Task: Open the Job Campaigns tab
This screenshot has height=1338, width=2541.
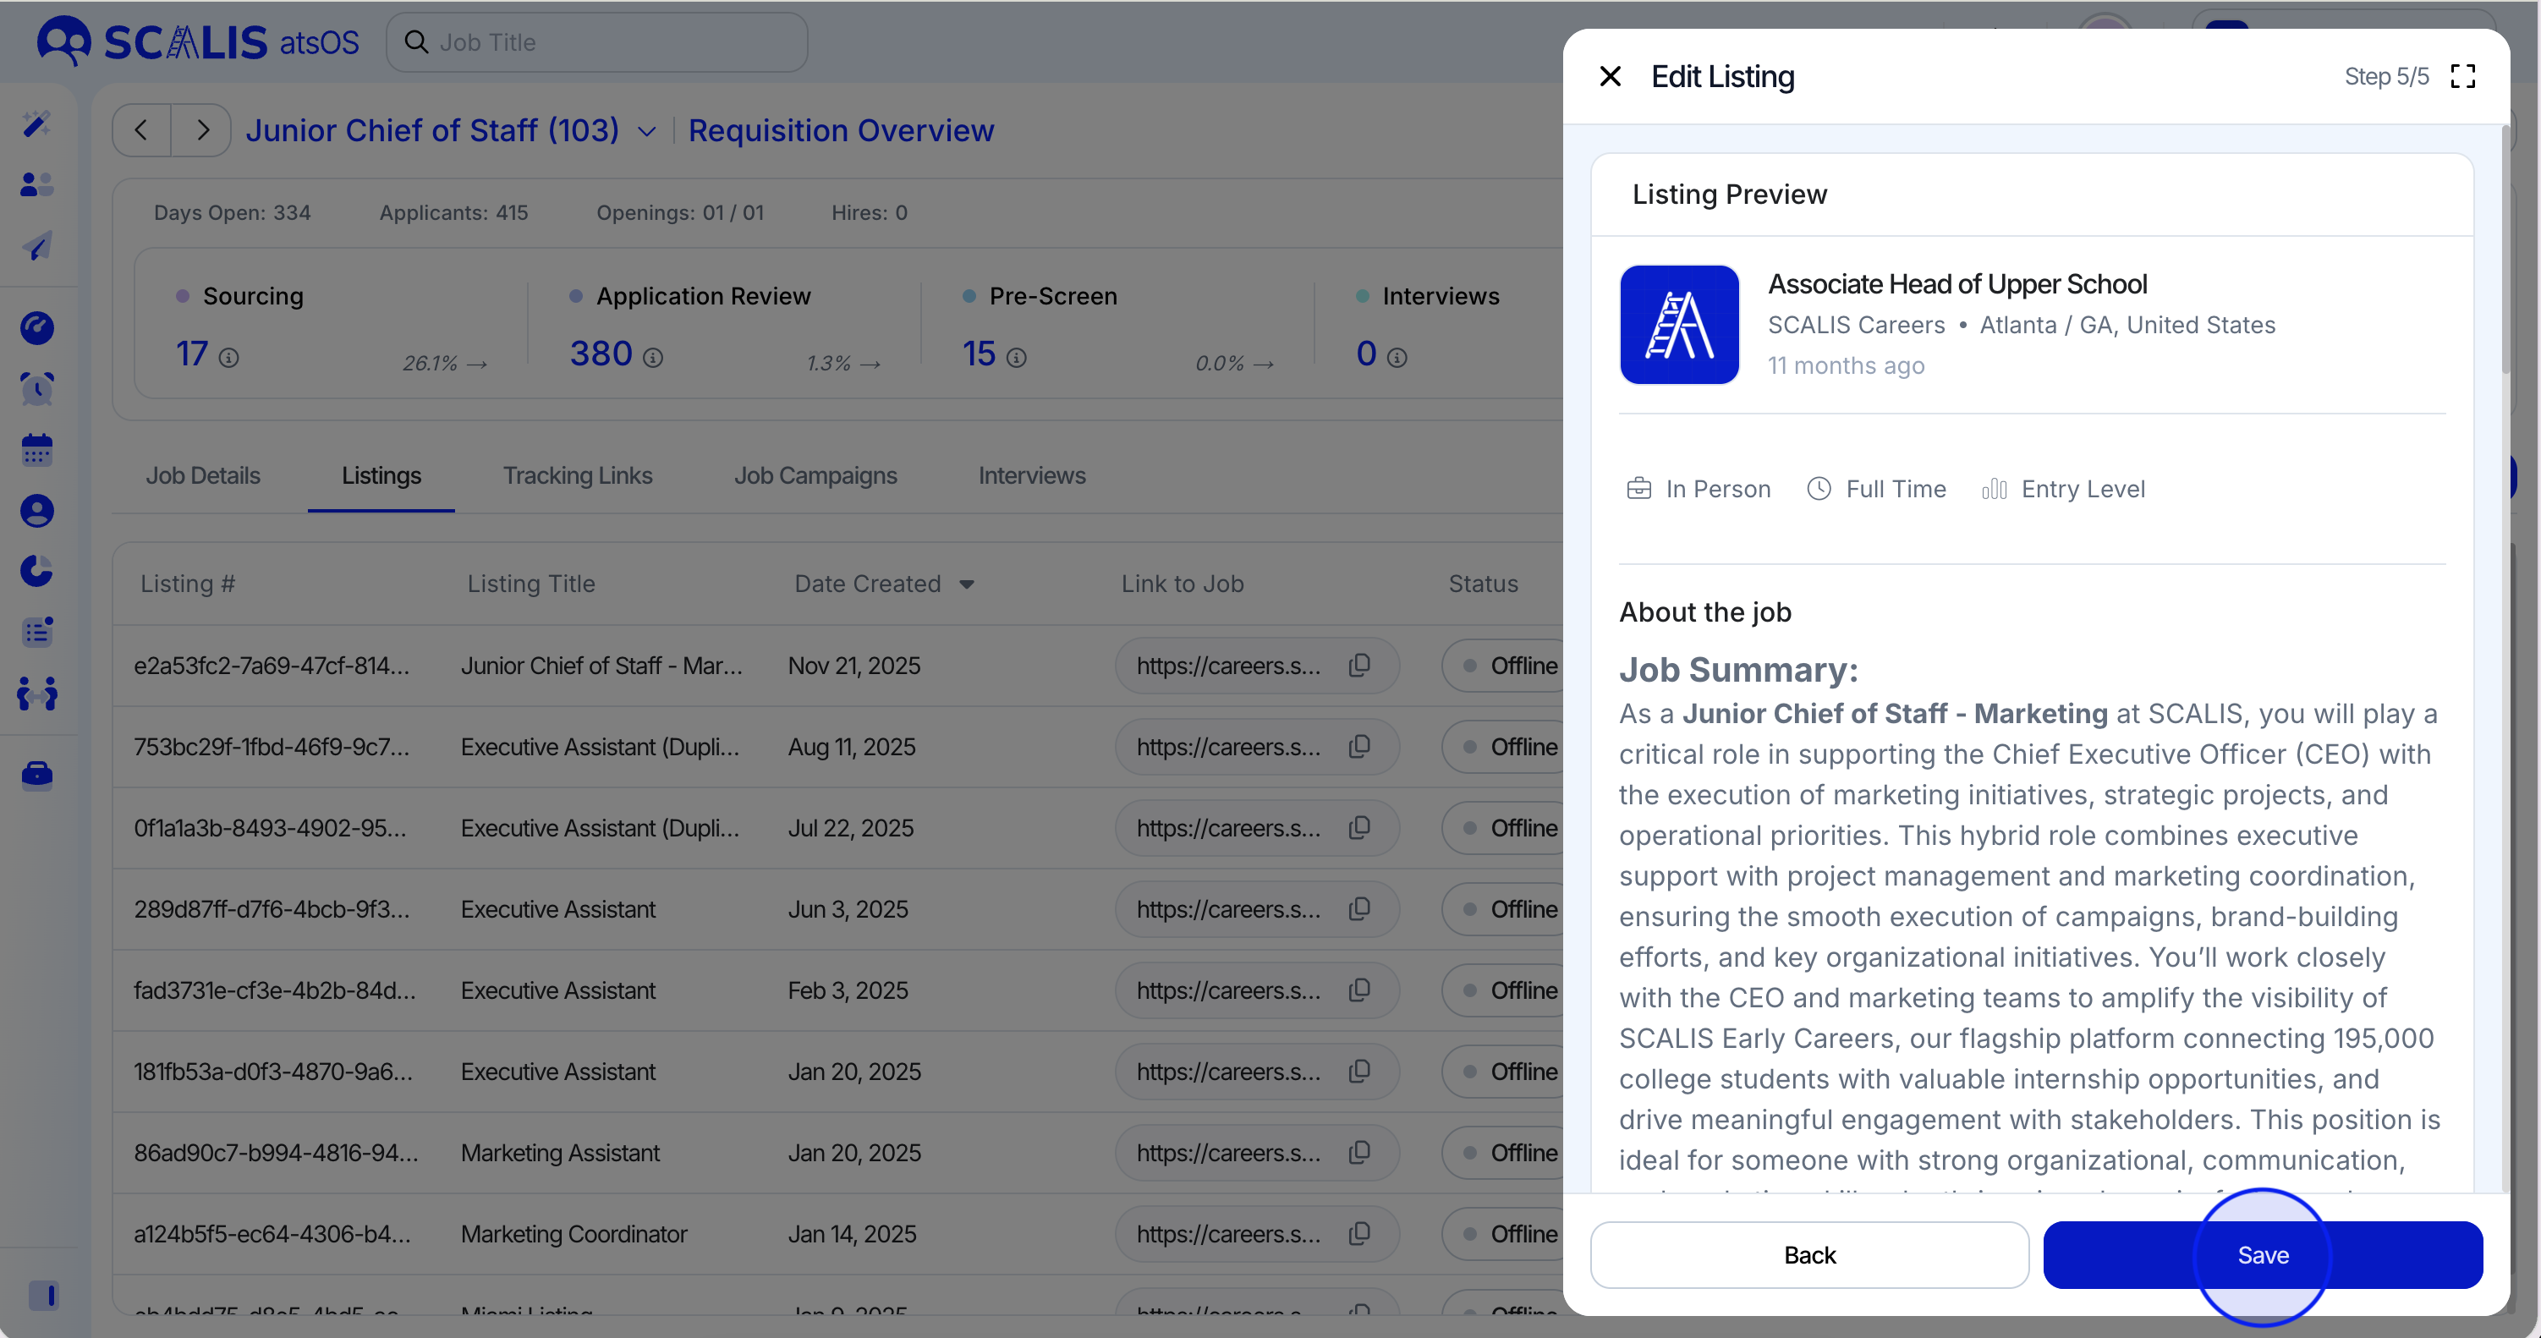Action: point(815,475)
